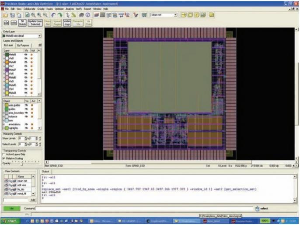Screen dimensions: 300x225
Task: Toggle visibility eye for instance object
Action: coord(26,116)
